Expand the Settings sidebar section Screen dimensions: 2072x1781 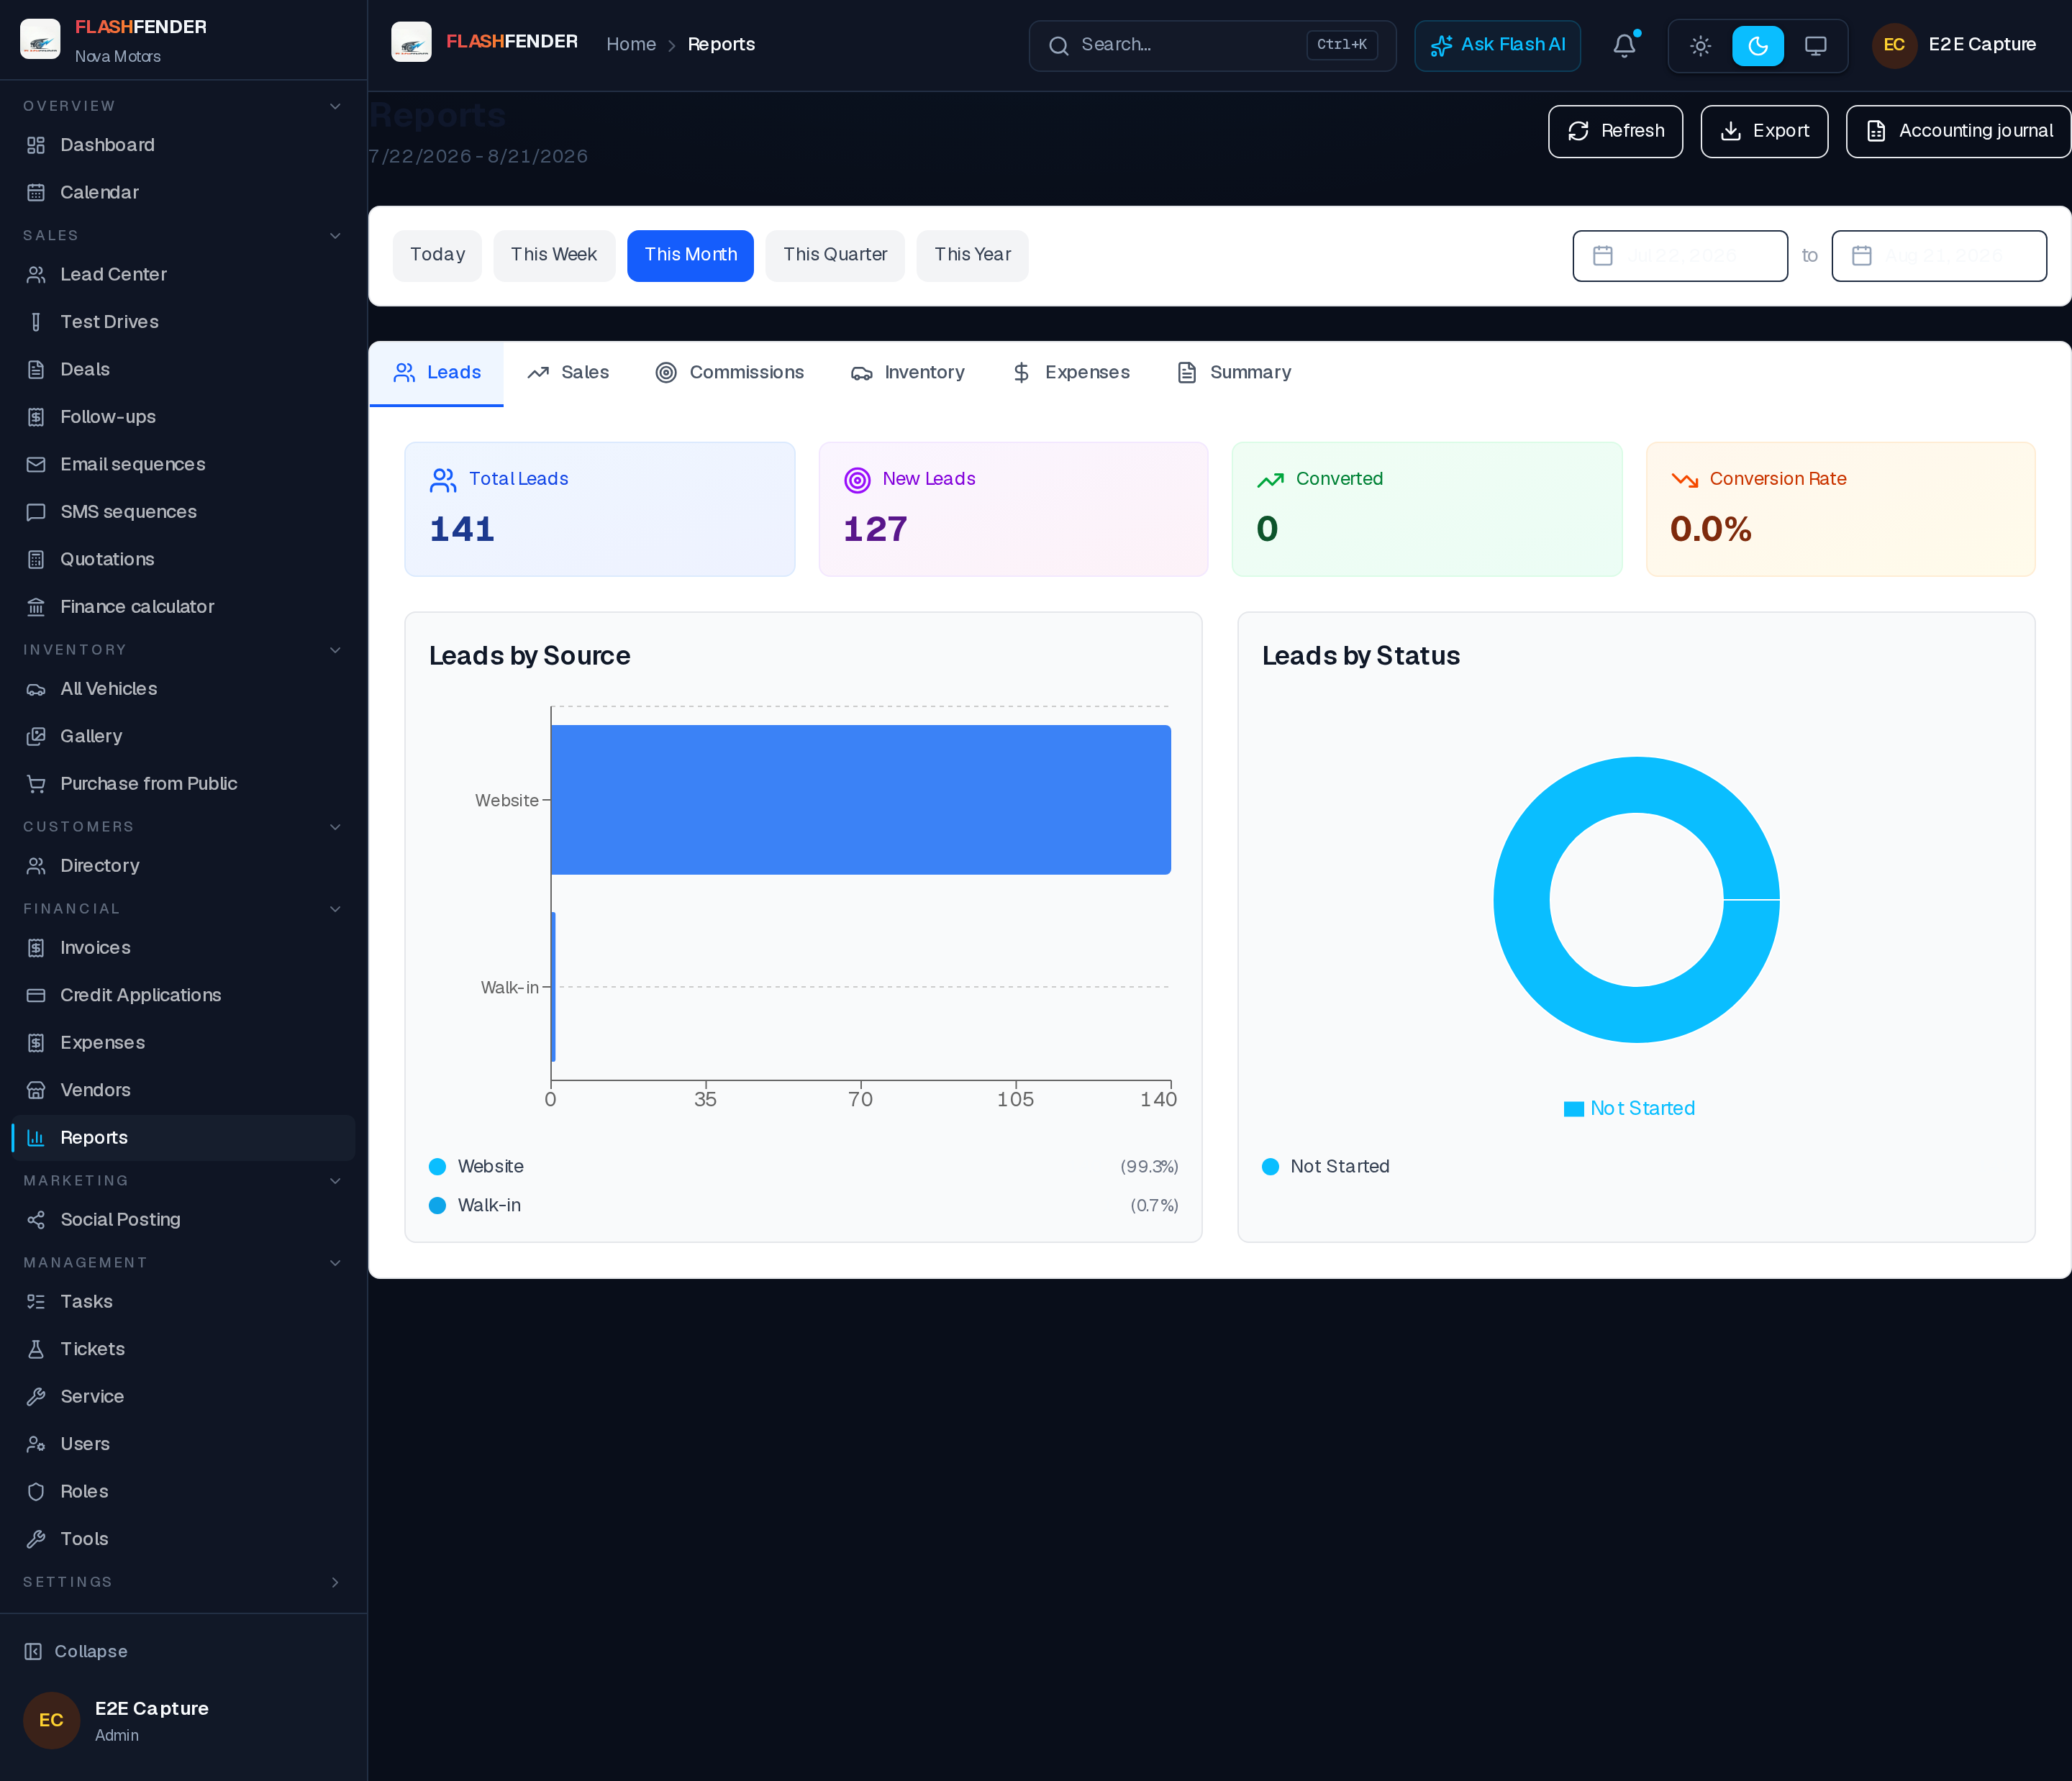click(x=335, y=1582)
